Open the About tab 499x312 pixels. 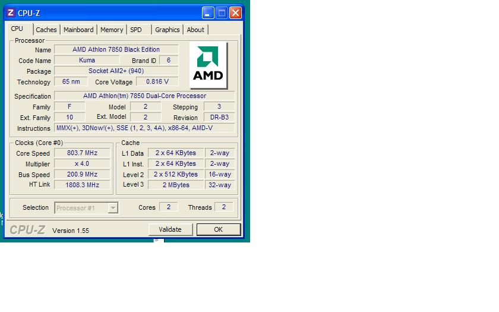click(195, 30)
